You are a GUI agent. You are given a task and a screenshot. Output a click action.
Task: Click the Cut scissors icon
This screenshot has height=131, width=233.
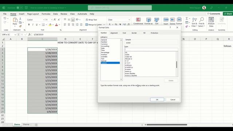click(x=20, y=19)
